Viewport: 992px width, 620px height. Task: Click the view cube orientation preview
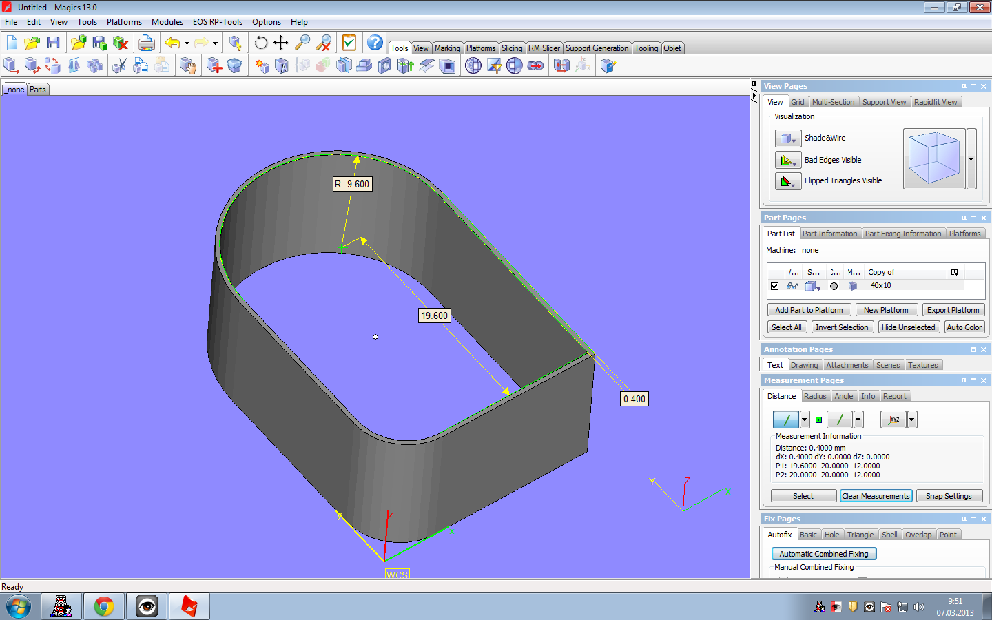pyautogui.click(x=934, y=159)
